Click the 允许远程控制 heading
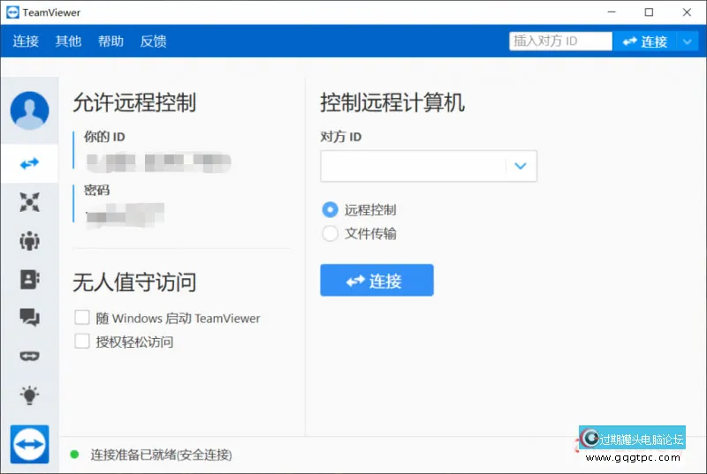This screenshot has width=707, height=474. click(x=134, y=102)
